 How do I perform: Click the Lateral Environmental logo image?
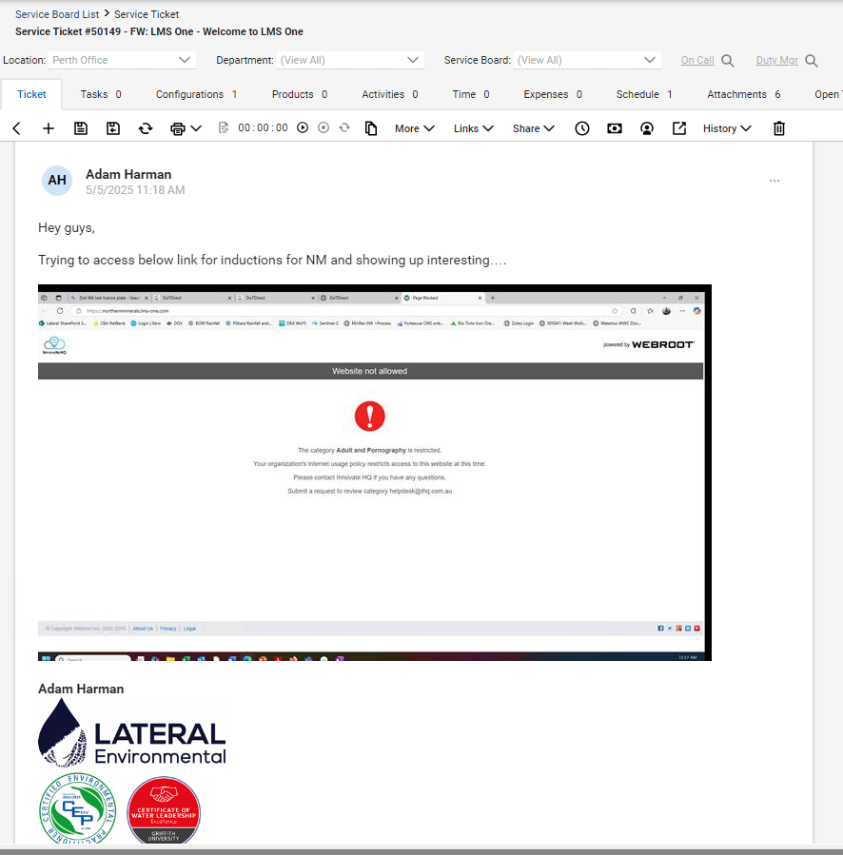[x=131, y=733]
